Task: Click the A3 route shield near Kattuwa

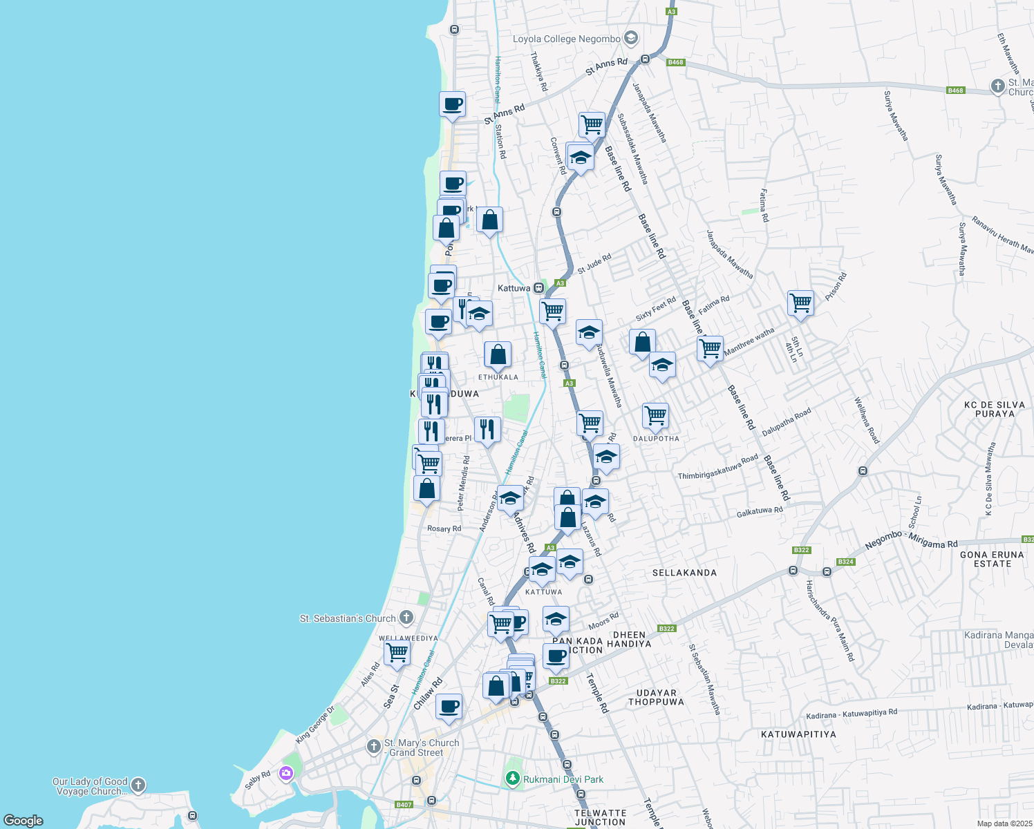Action: 558,283
